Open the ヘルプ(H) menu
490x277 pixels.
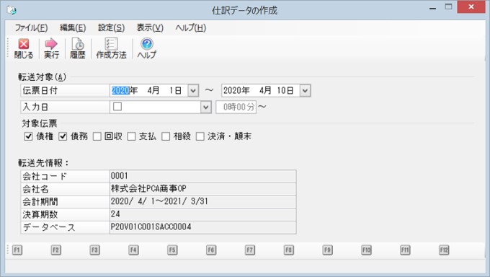click(191, 28)
